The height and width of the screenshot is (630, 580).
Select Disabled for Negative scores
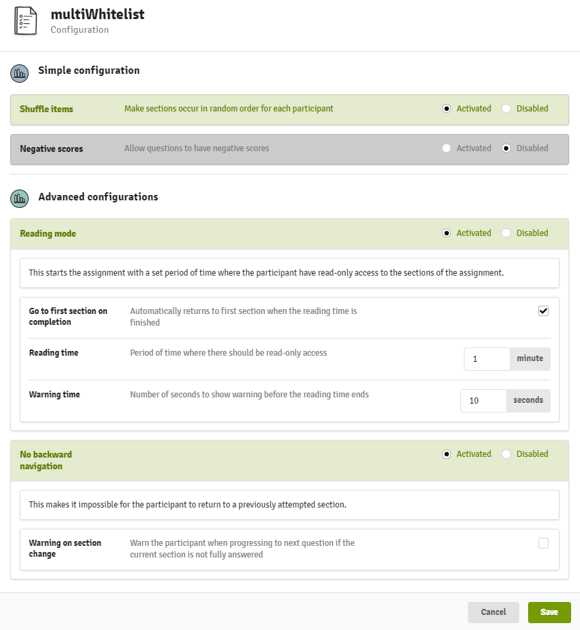[506, 148]
